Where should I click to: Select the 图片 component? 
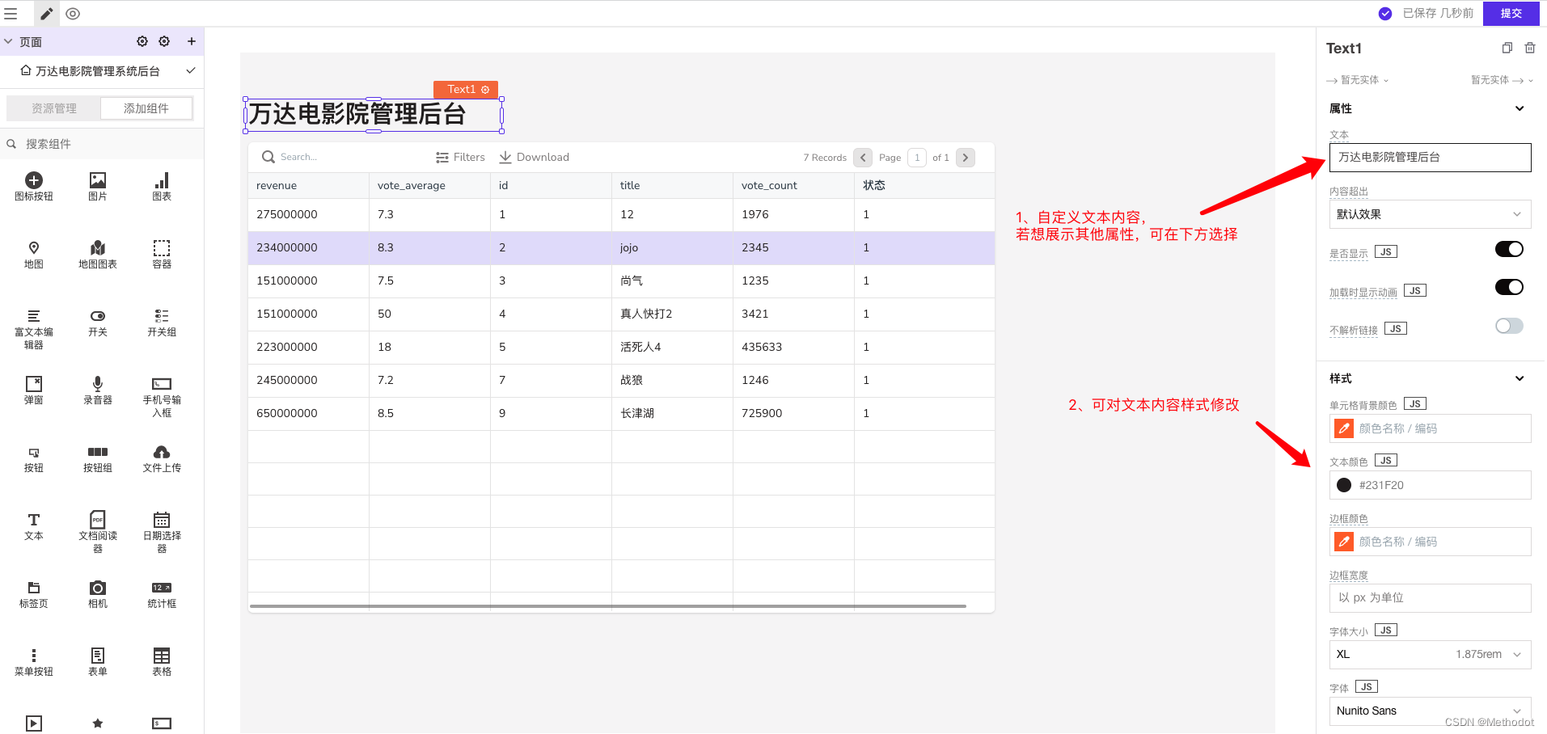[x=98, y=187]
